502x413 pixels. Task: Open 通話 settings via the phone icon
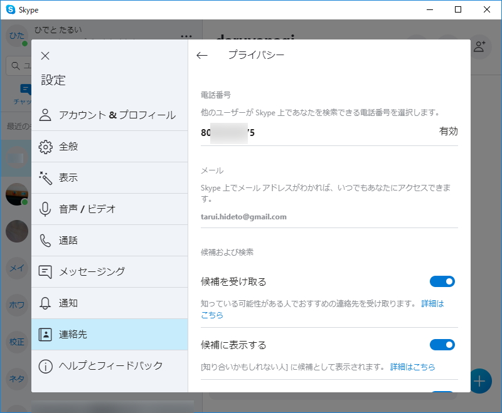(45, 240)
